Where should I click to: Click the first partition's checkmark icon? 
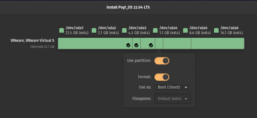[128, 45]
